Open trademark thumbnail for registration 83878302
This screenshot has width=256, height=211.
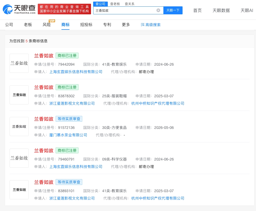[x=19, y=95]
